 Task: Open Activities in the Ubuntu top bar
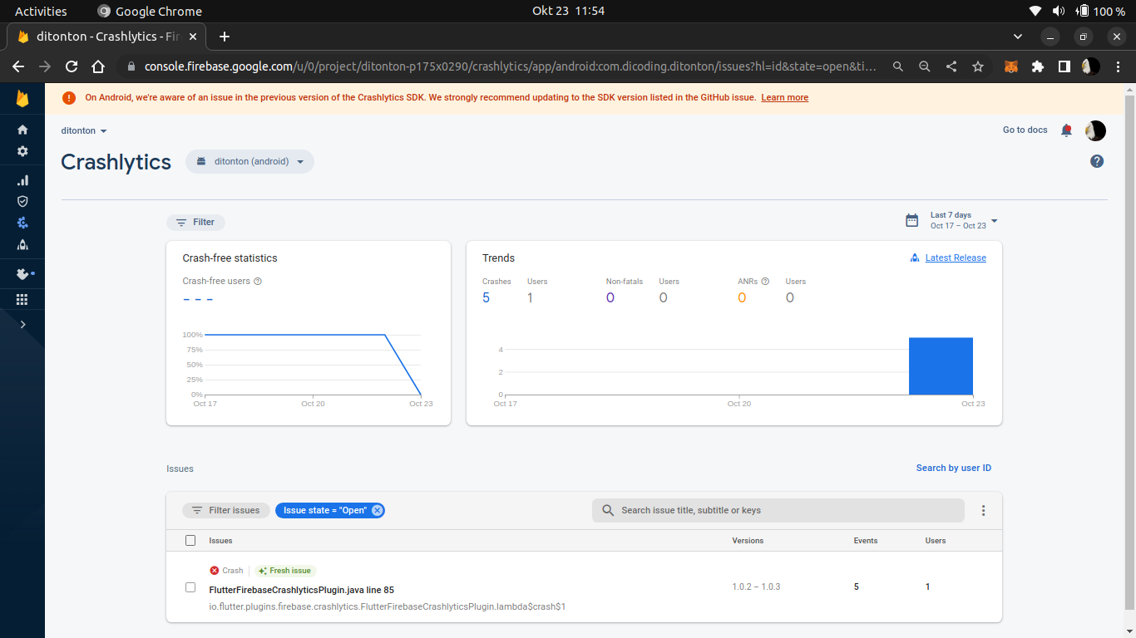coord(41,11)
